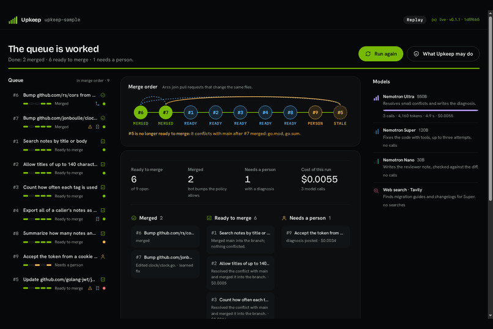Click the ready check-square icon on row #8
The width and height of the screenshot is (493, 329).
click(103, 233)
